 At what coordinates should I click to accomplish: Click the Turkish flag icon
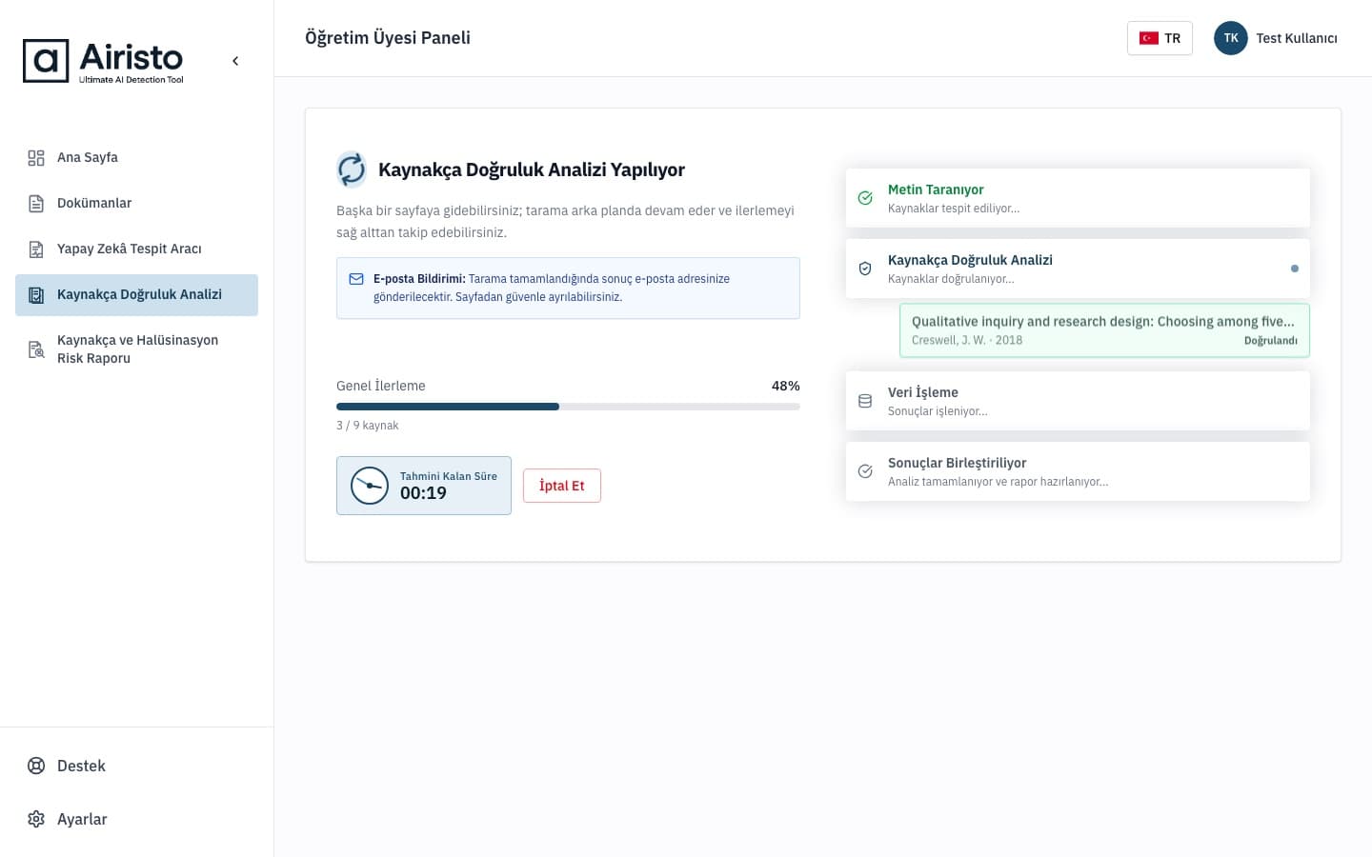coord(1149,38)
